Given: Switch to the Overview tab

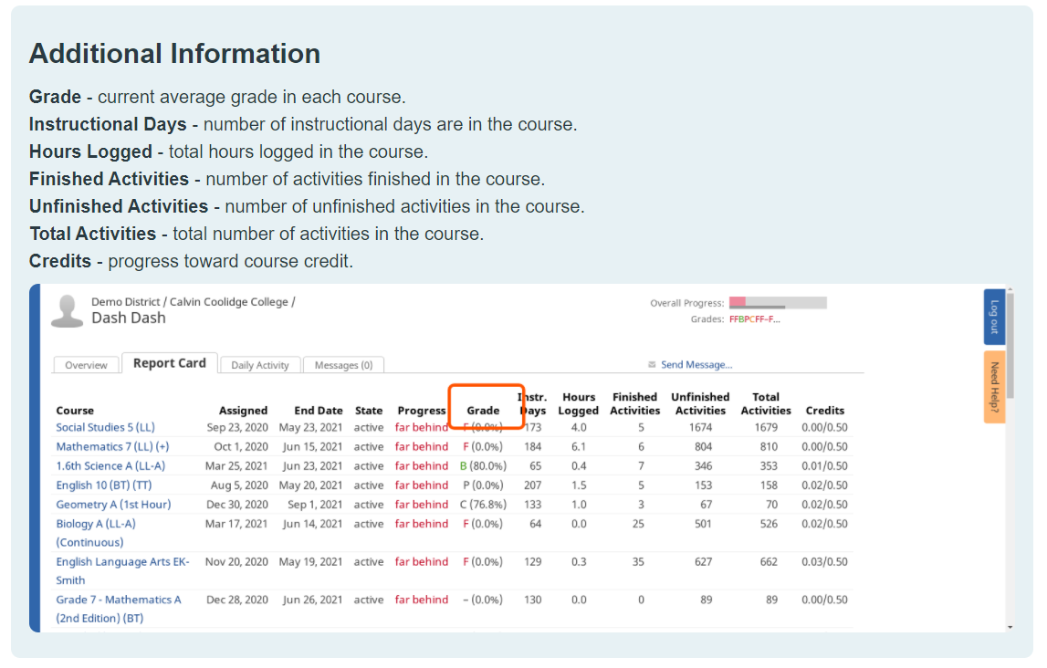Looking at the screenshot, I should (86, 364).
